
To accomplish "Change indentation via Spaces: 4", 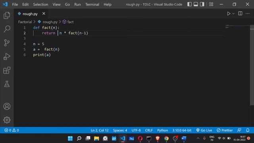I will (x=120, y=130).
